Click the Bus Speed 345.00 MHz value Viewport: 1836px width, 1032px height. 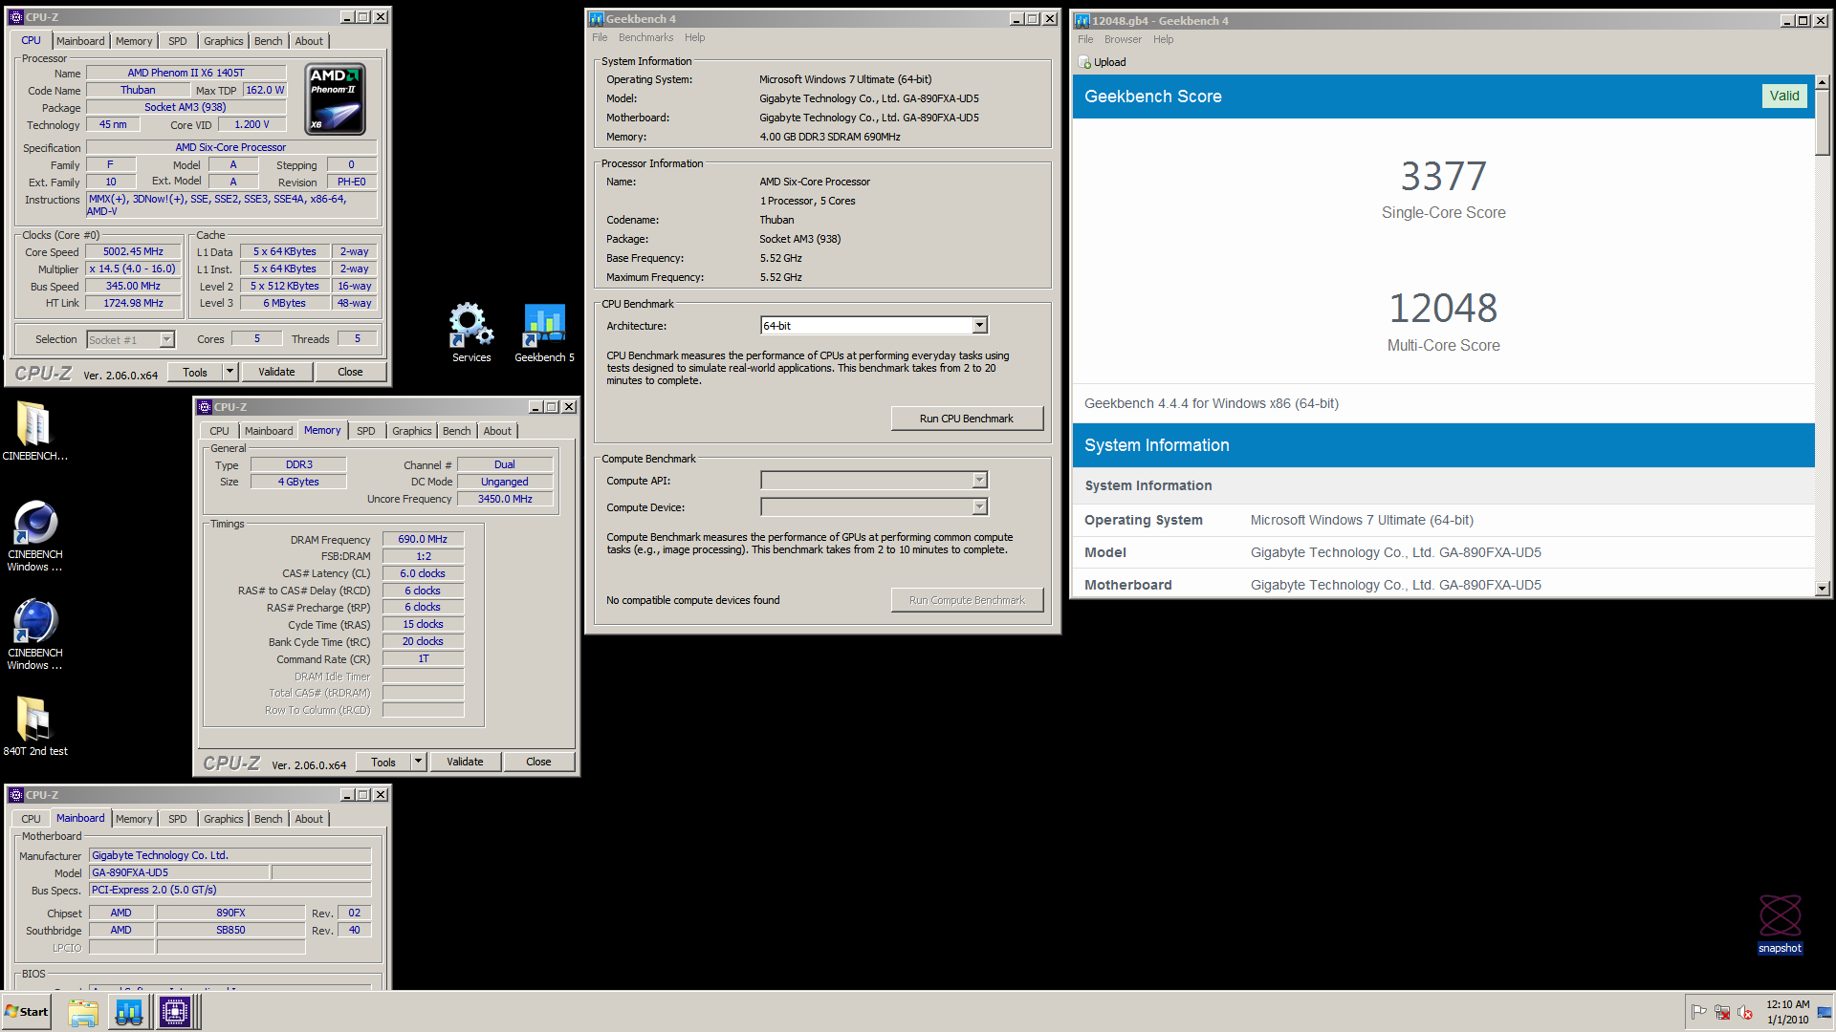pyautogui.click(x=133, y=286)
